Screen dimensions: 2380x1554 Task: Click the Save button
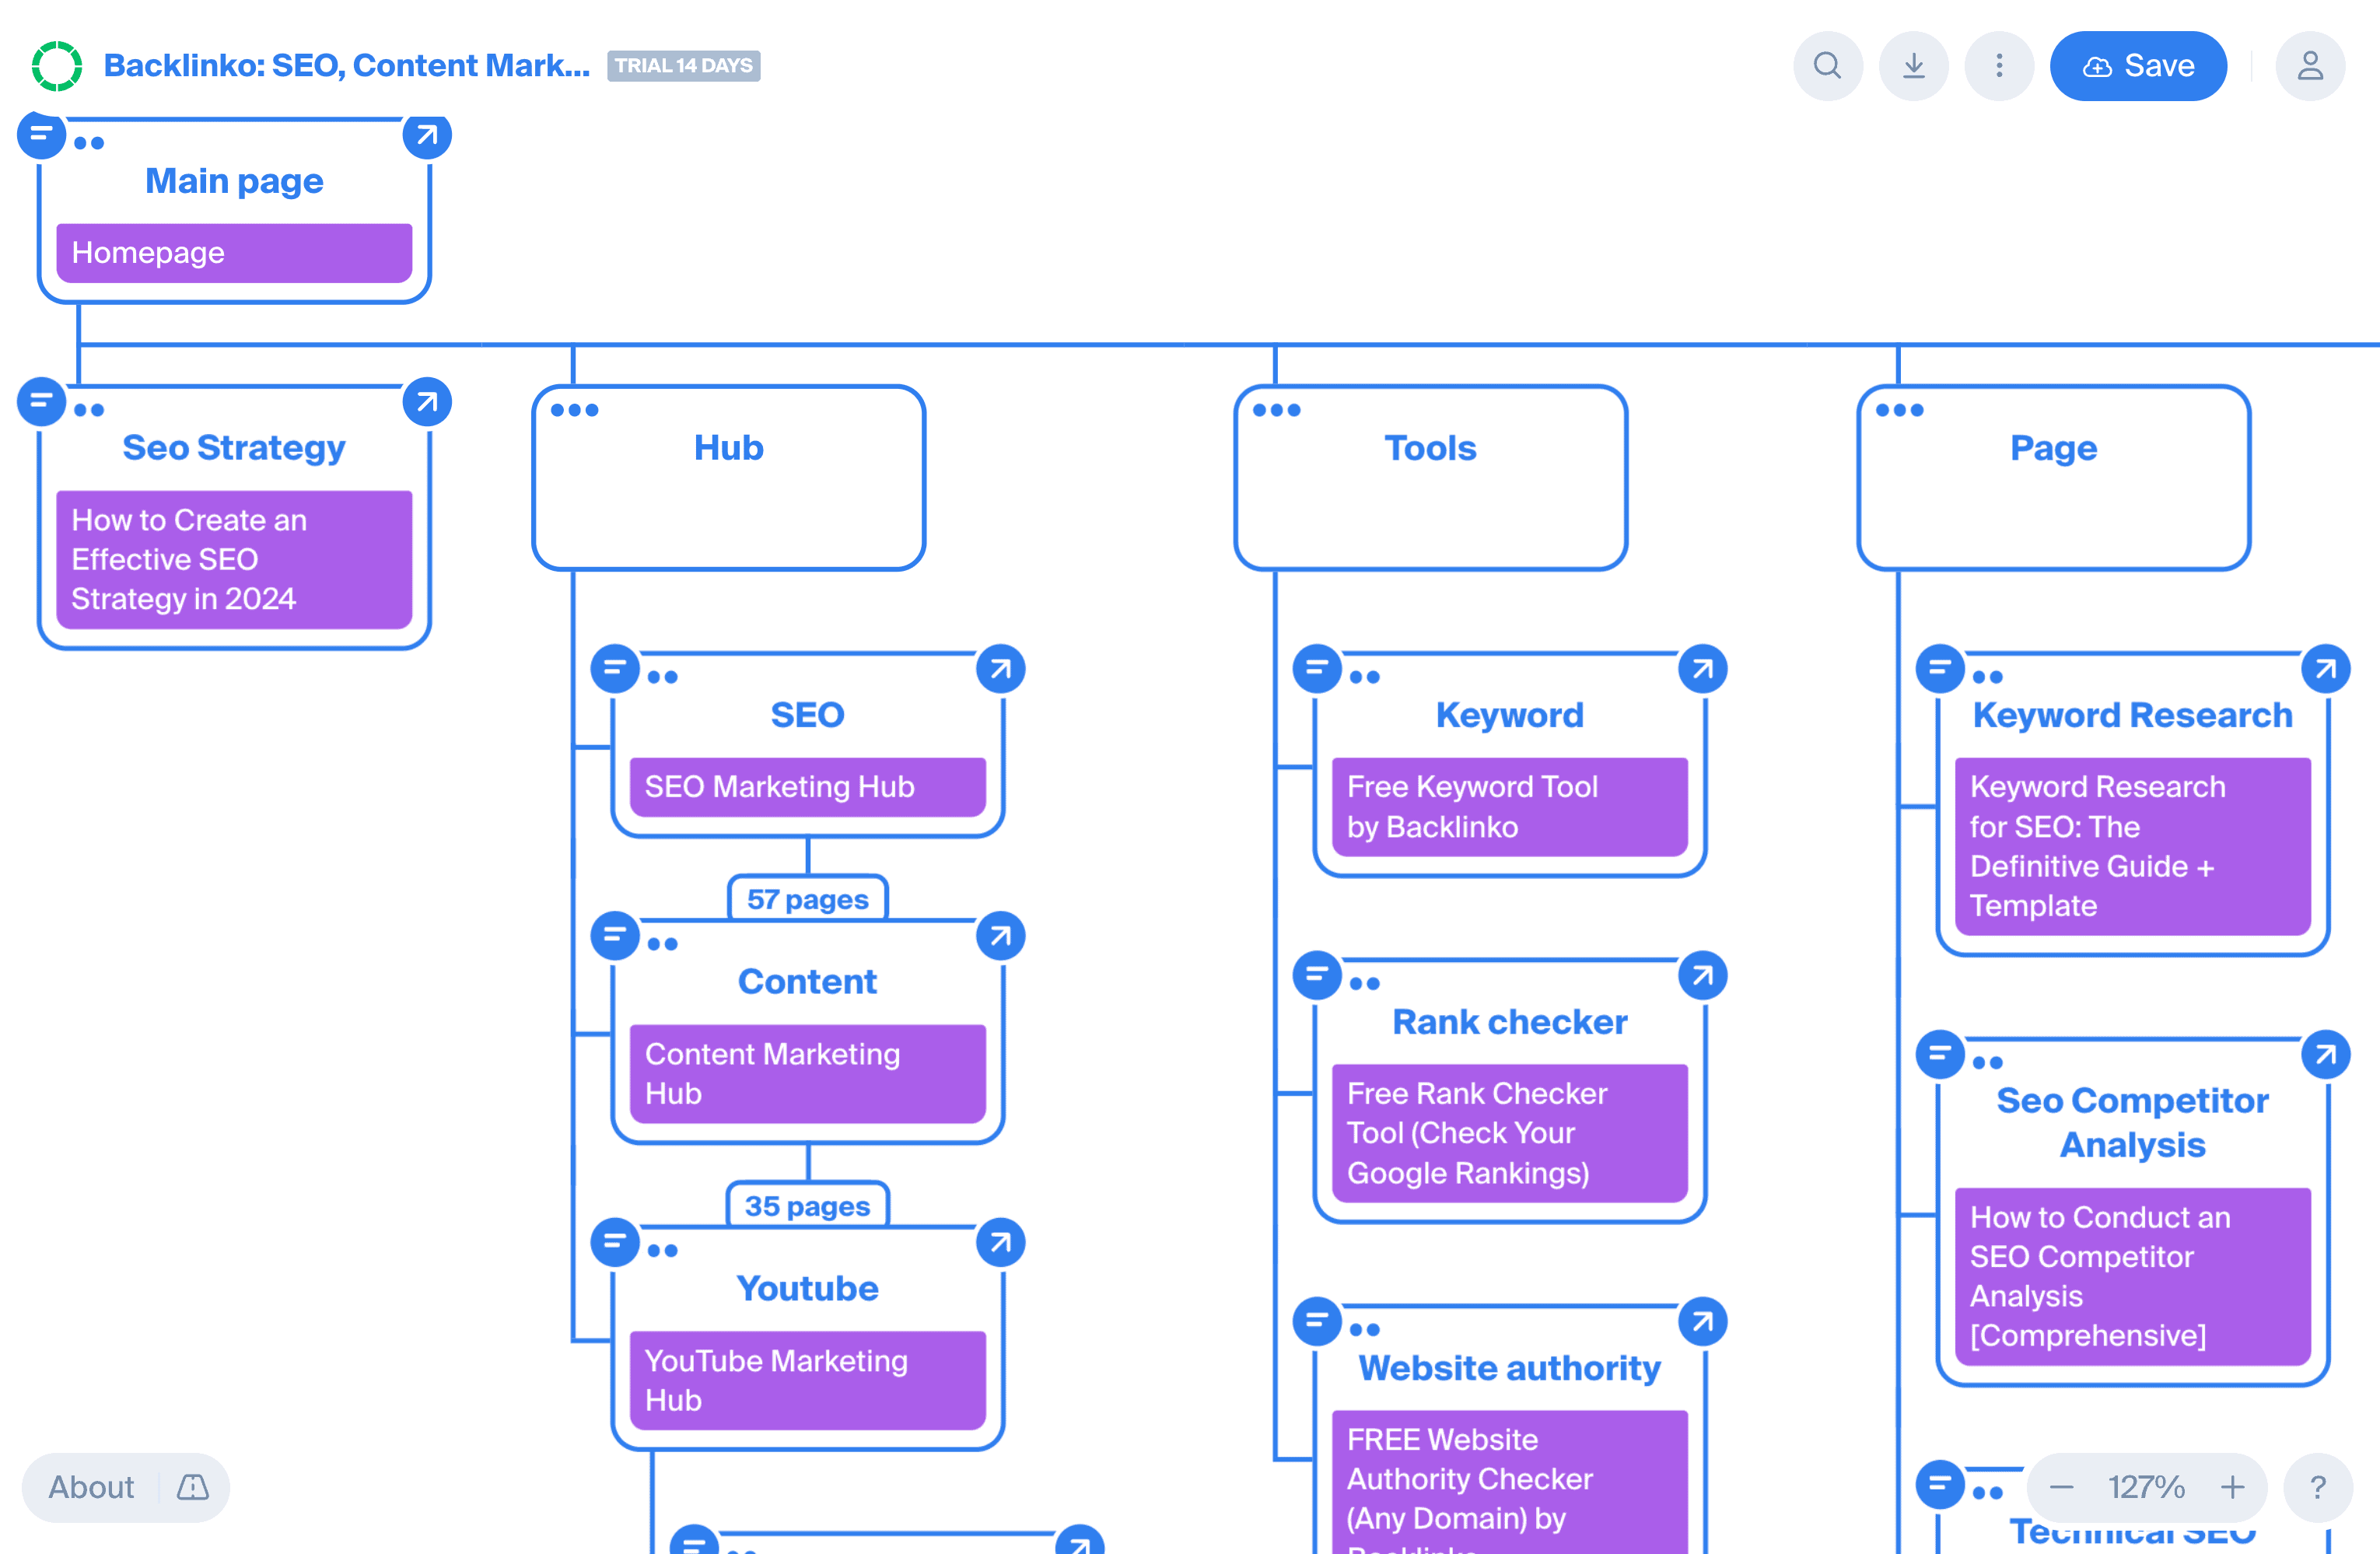pyautogui.click(x=2138, y=66)
